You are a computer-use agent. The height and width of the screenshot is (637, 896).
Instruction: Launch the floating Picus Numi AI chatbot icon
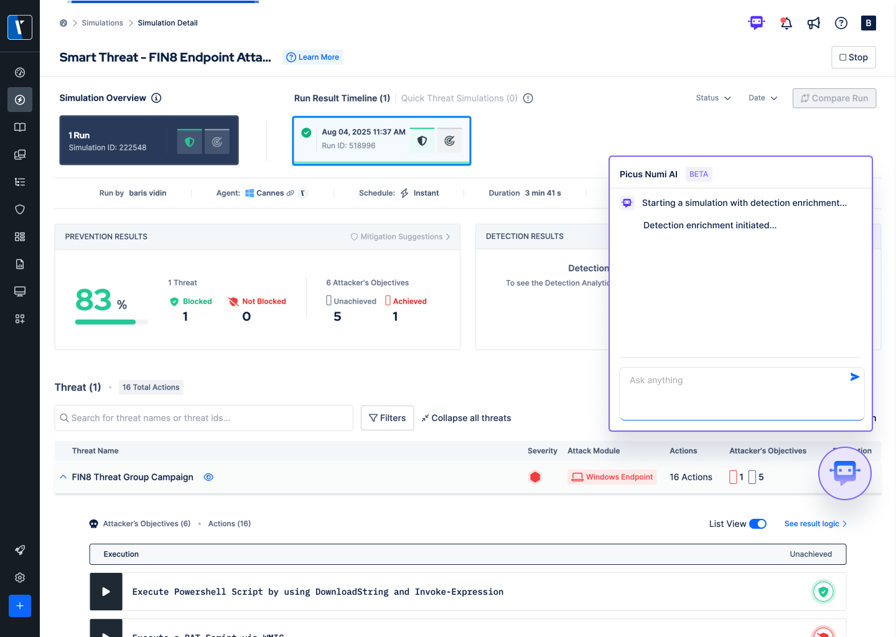[x=845, y=473]
